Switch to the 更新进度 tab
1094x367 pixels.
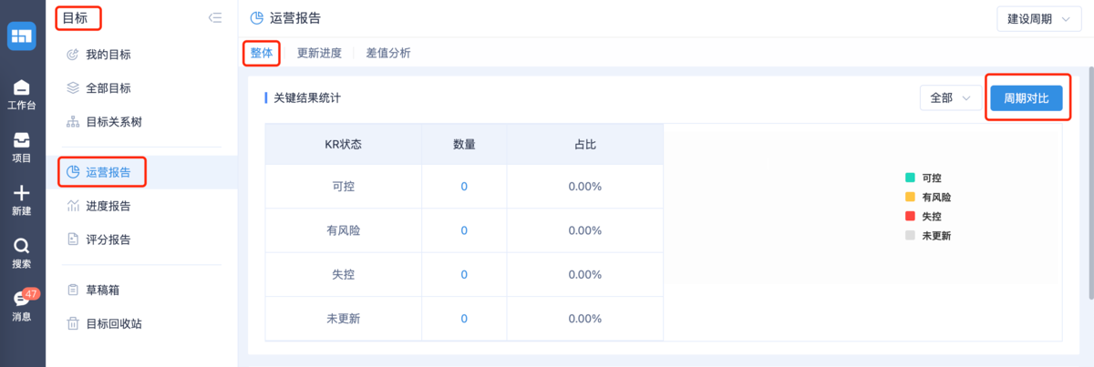pos(319,53)
